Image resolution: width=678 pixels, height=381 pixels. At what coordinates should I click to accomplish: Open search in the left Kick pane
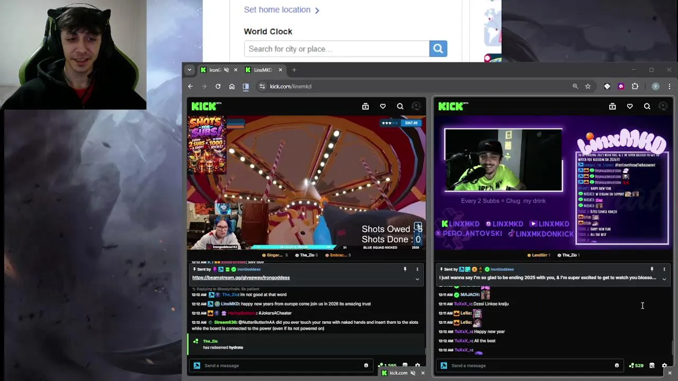pyautogui.click(x=400, y=106)
